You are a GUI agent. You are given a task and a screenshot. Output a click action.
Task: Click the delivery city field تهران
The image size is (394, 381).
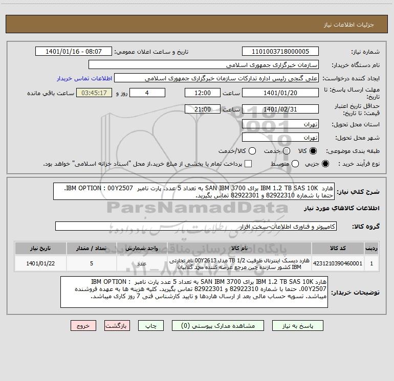[280, 138]
